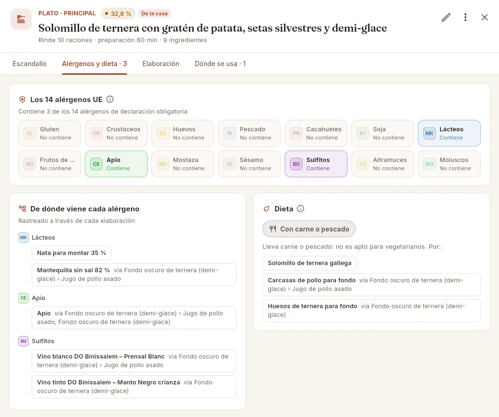Viewport: 499px width, 417px height.
Task: Click the De la casa tag
Action: [154, 13]
